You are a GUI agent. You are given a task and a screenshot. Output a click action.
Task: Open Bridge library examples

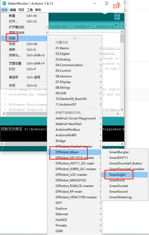(75, 141)
